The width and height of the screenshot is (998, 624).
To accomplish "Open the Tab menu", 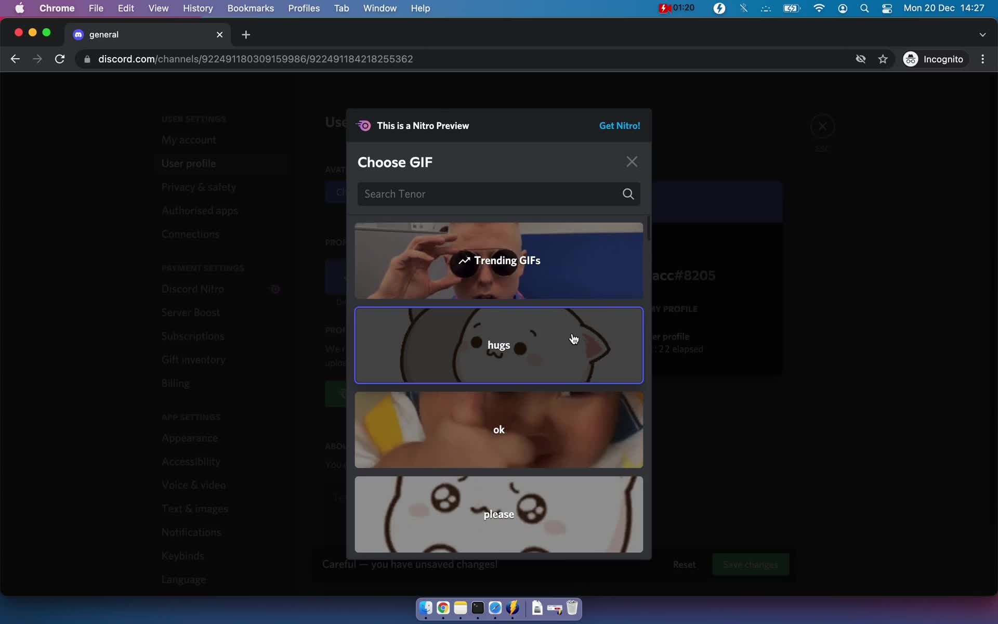I will (341, 8).
